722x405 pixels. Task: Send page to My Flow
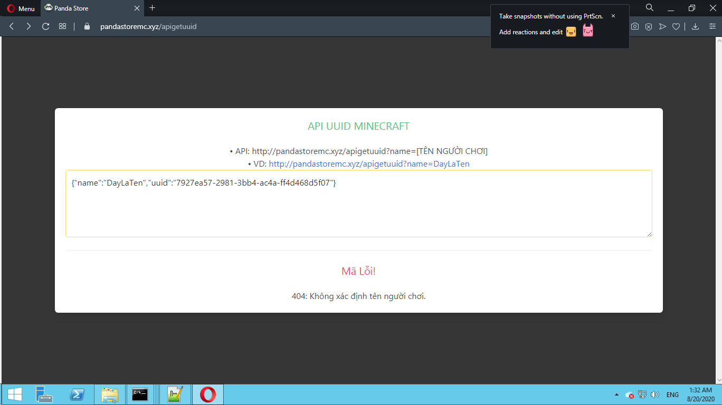[662, 26]
